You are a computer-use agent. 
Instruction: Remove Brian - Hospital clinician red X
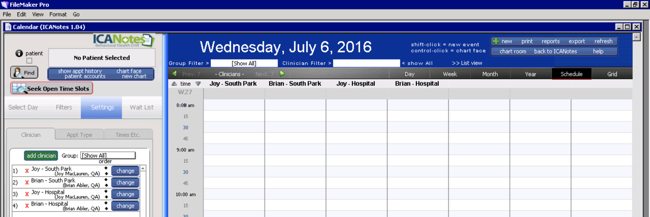[x=27, y=206]
